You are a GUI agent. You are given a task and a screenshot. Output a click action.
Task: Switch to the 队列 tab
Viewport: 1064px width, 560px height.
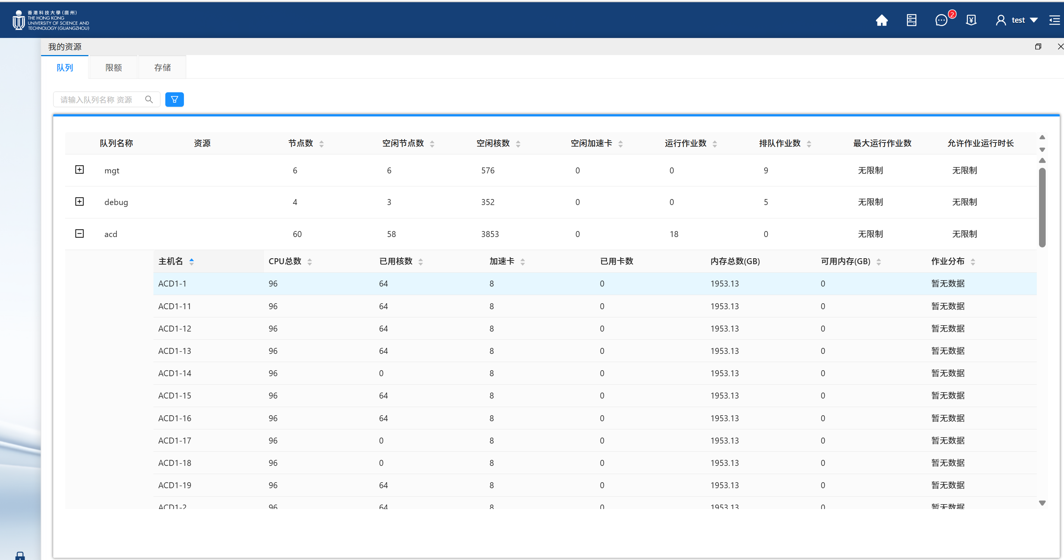click(65, 67)
